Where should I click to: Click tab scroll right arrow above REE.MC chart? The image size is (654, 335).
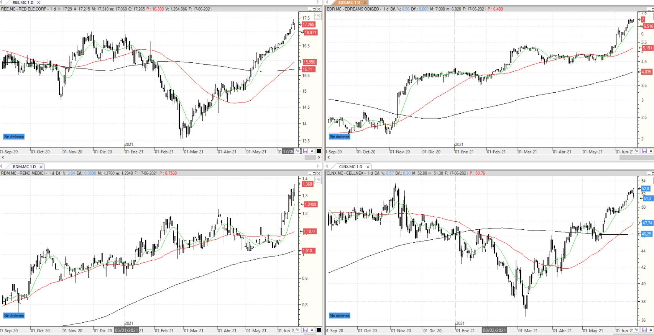[317, 2]
